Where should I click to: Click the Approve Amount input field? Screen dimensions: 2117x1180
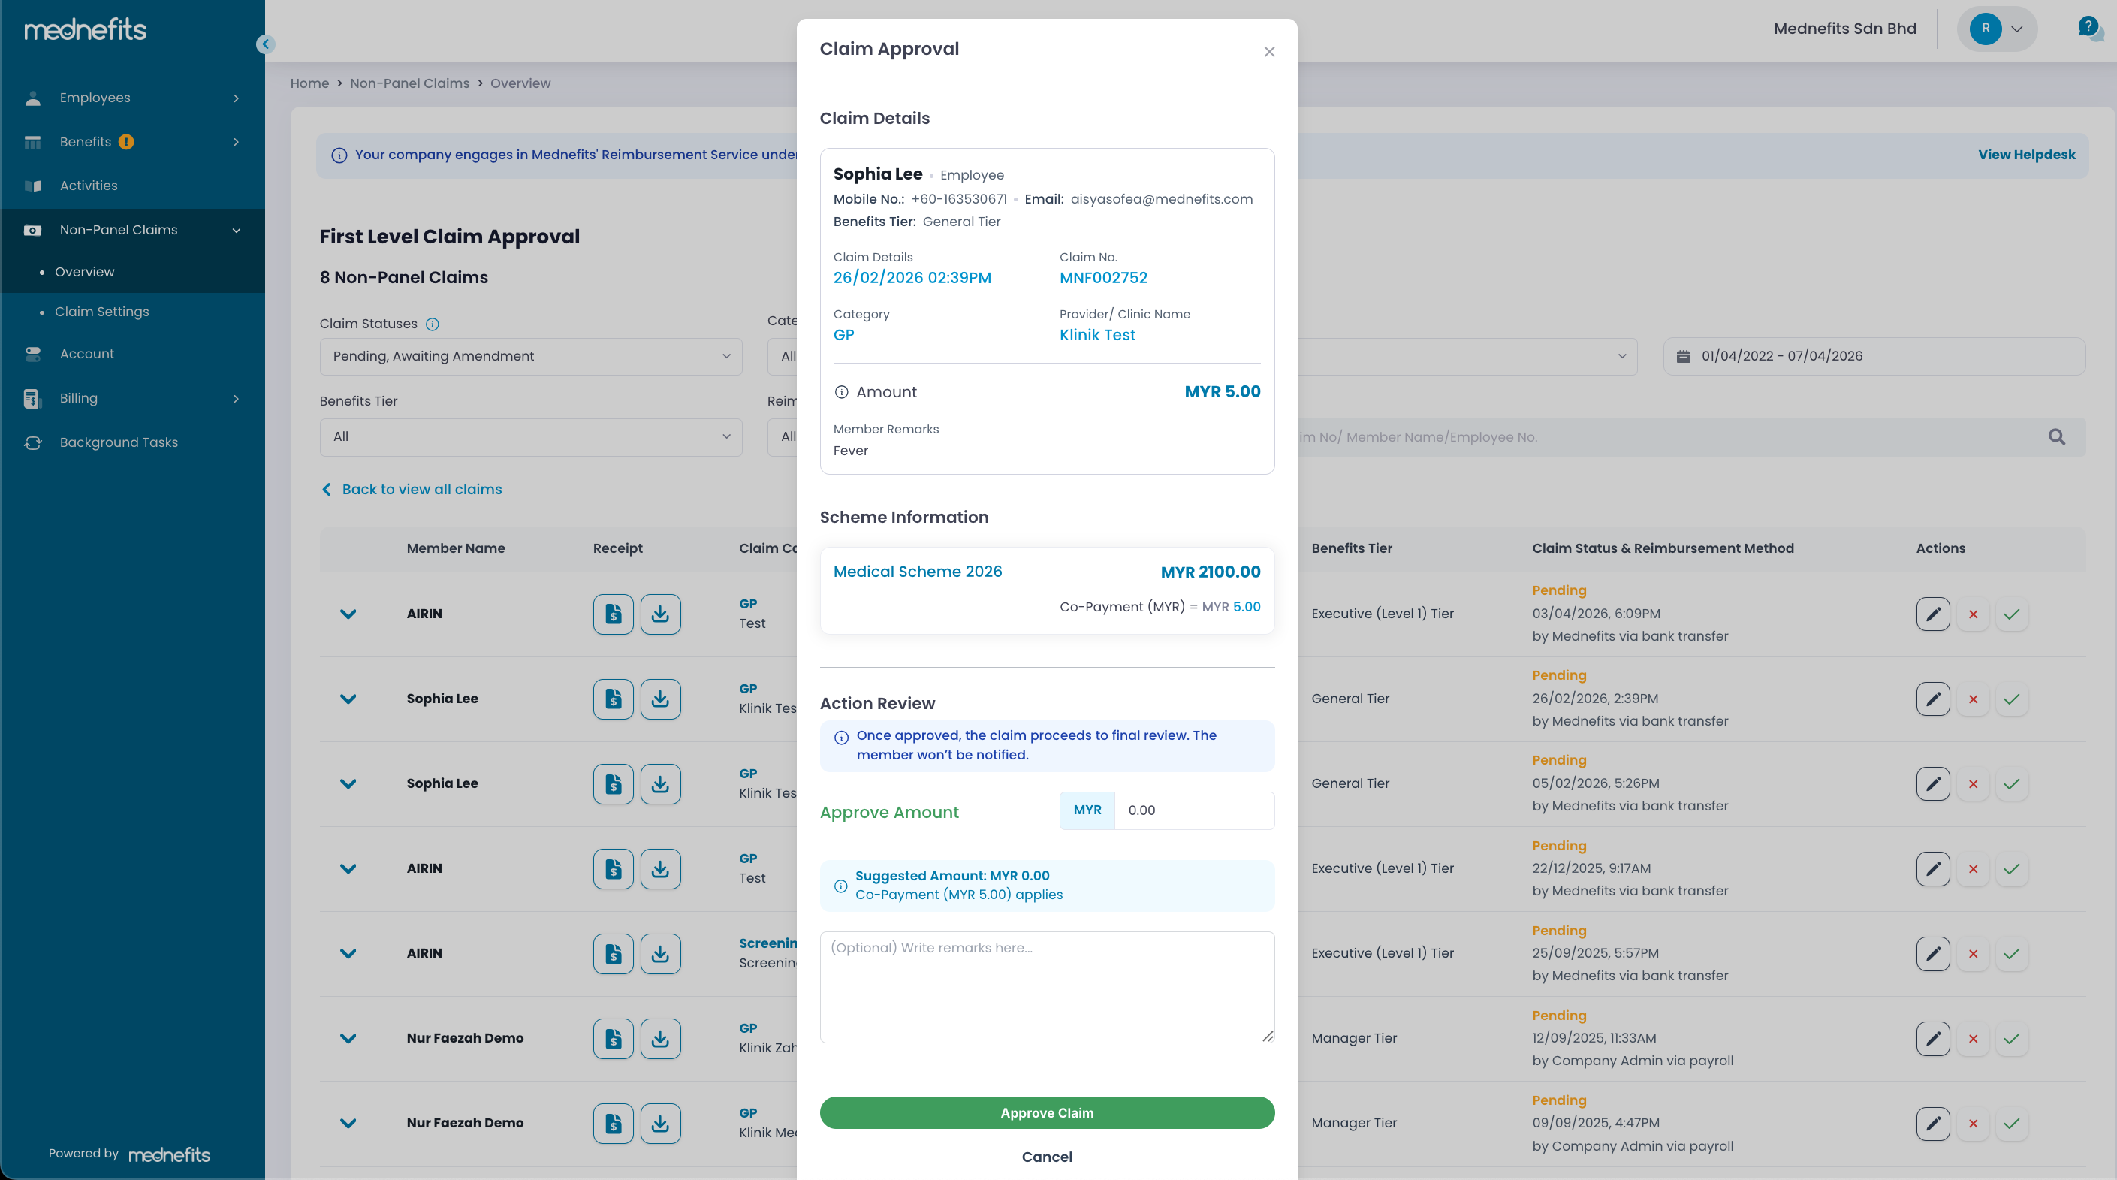[1193, 810]
